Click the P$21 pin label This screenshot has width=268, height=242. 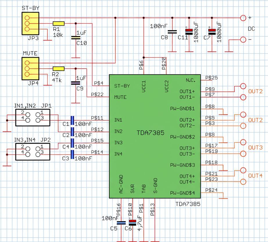click(211, 174)
